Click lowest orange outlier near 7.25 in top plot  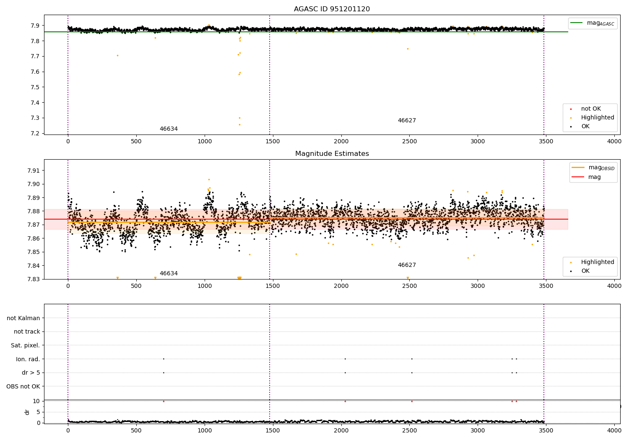coord(239,125)
